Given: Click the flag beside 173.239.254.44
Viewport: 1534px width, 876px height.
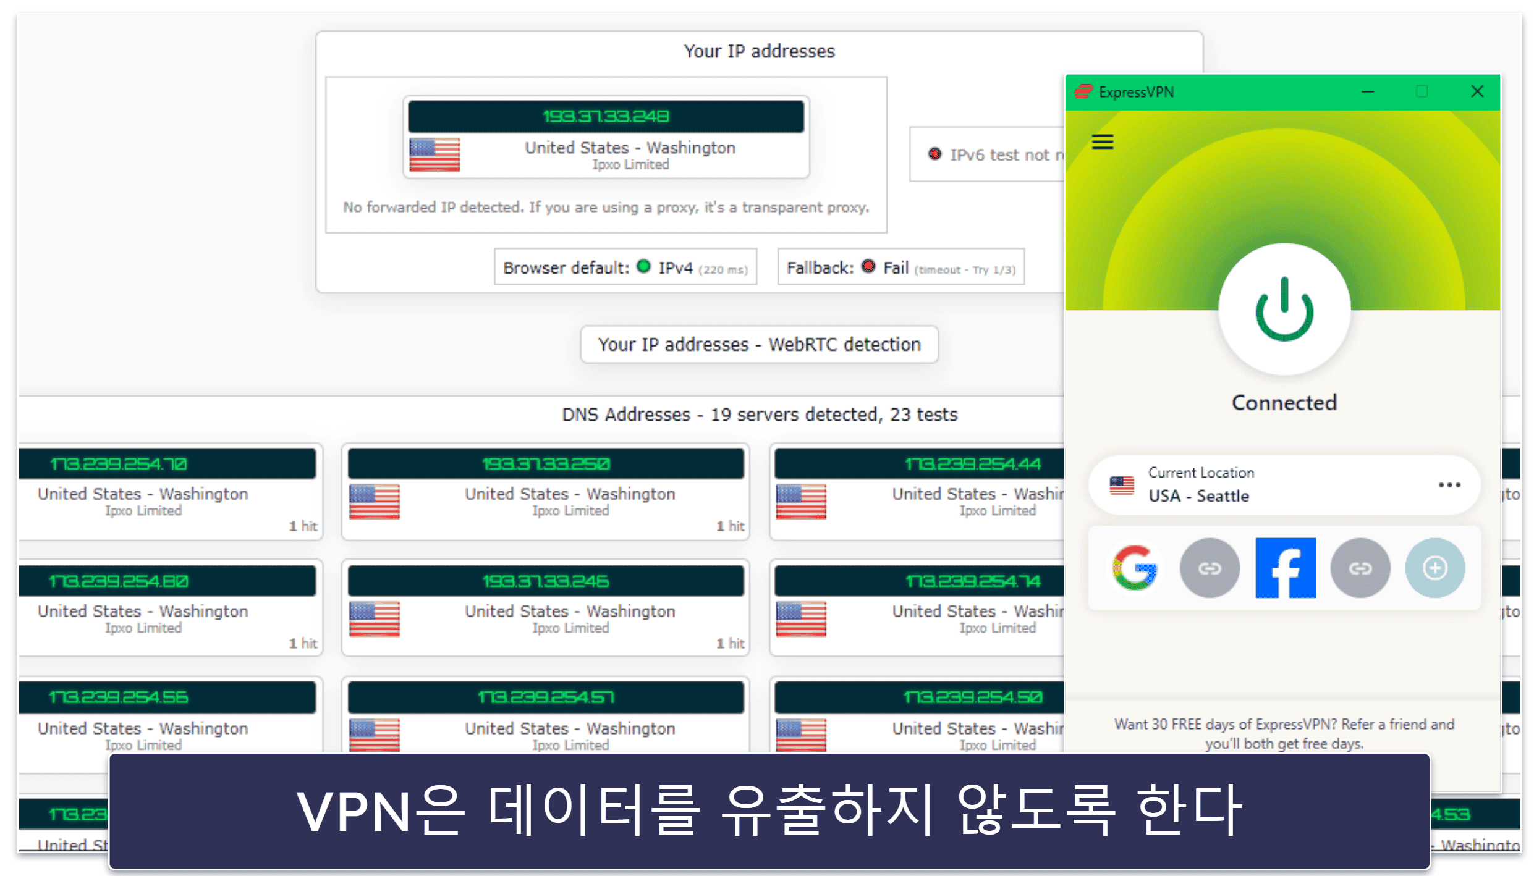Looking at the screenshot, I should [801, 501].
